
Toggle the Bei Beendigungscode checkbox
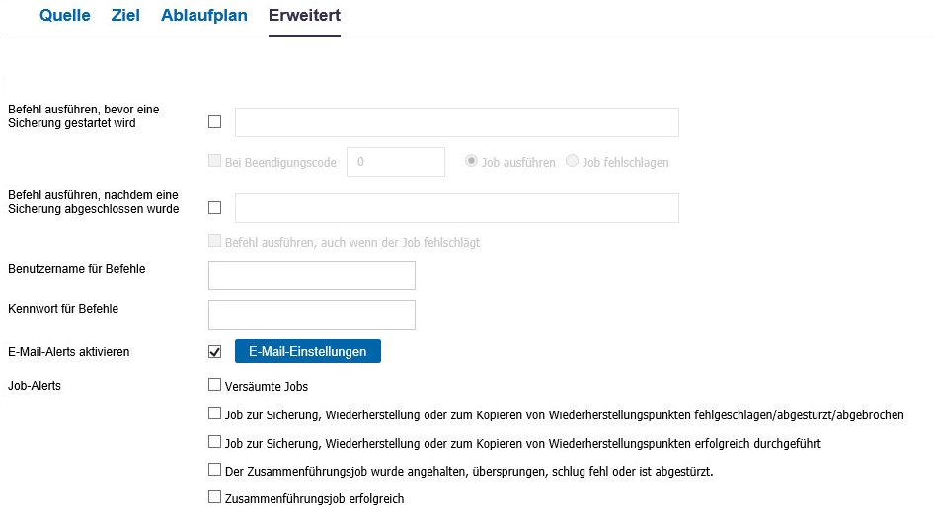pos(214,161)
